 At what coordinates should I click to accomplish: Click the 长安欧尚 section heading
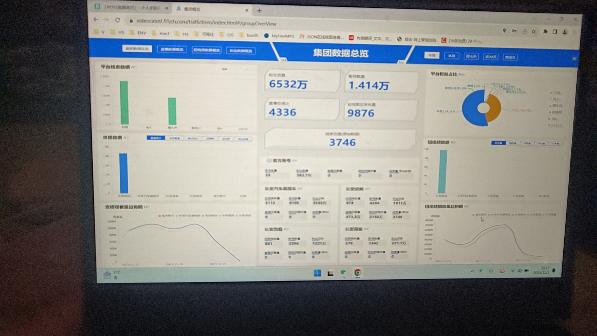(354, 189)
